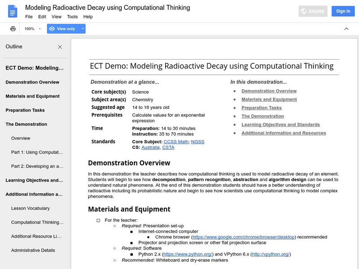Select Part 2: Developing an a… outline item
The image size is (359, 269).
(37, 166)
